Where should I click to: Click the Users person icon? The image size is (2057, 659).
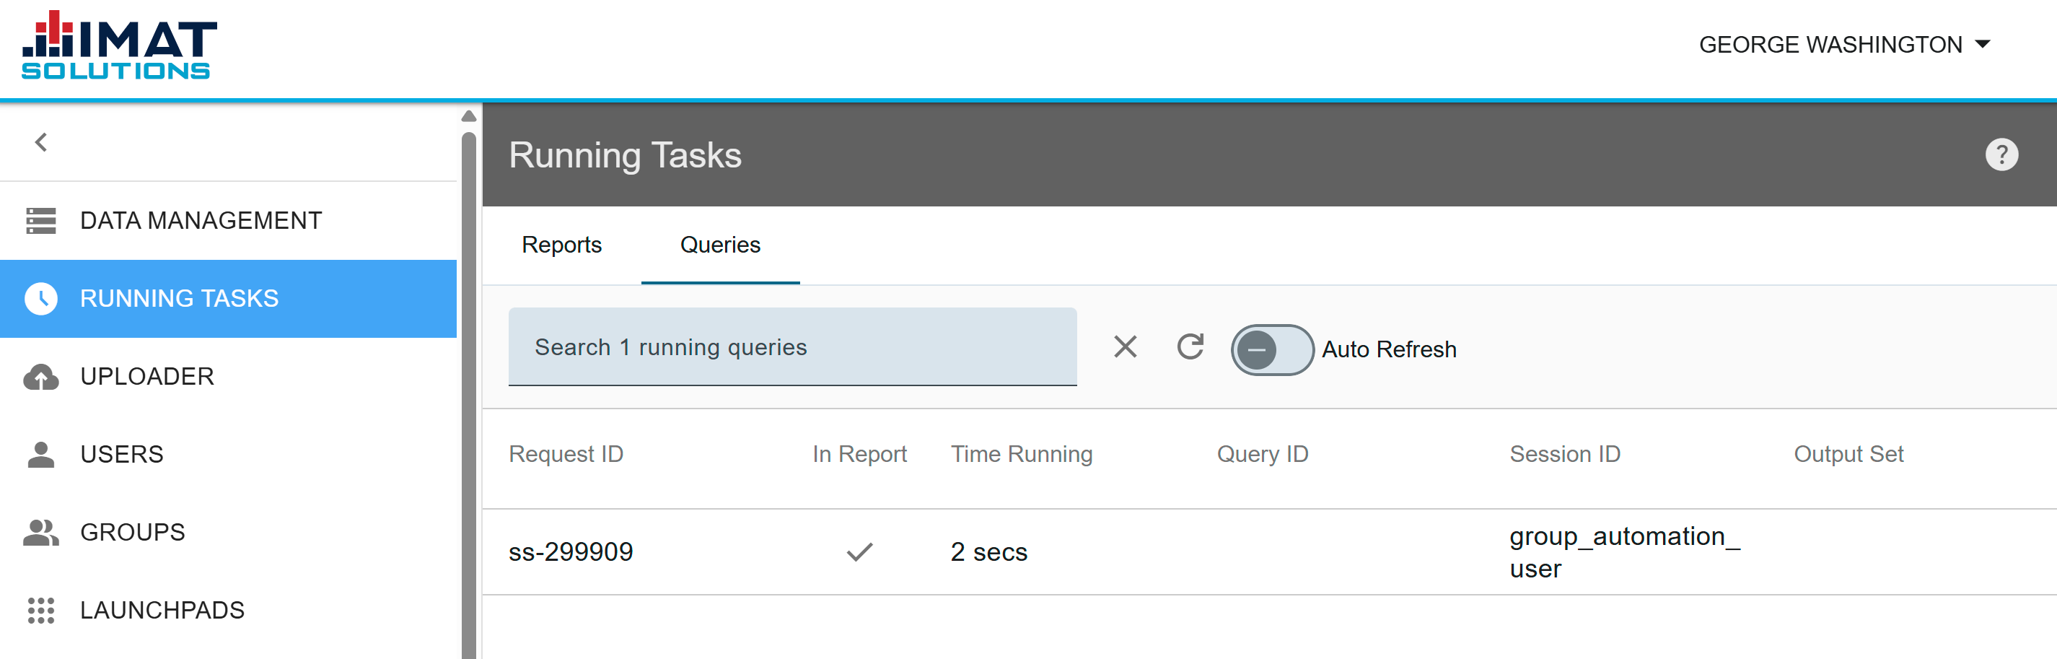[40, 454]
